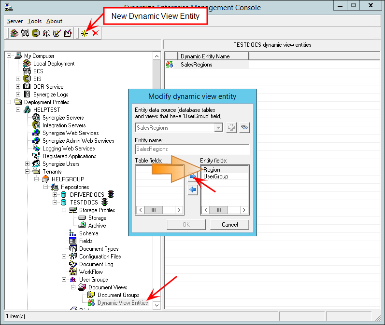Select the Fields tree item
This screenshot has width=385, height=325.
(86, 241)
